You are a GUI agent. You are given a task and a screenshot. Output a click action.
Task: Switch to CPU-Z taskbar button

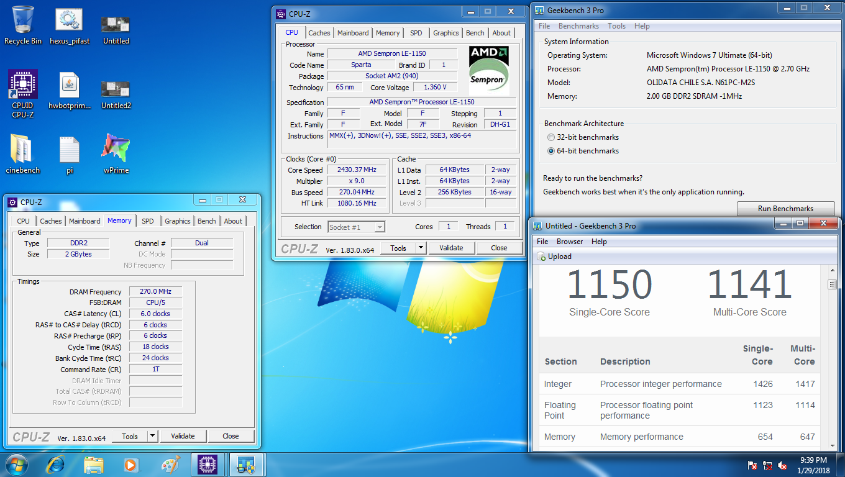click(208, 465)
